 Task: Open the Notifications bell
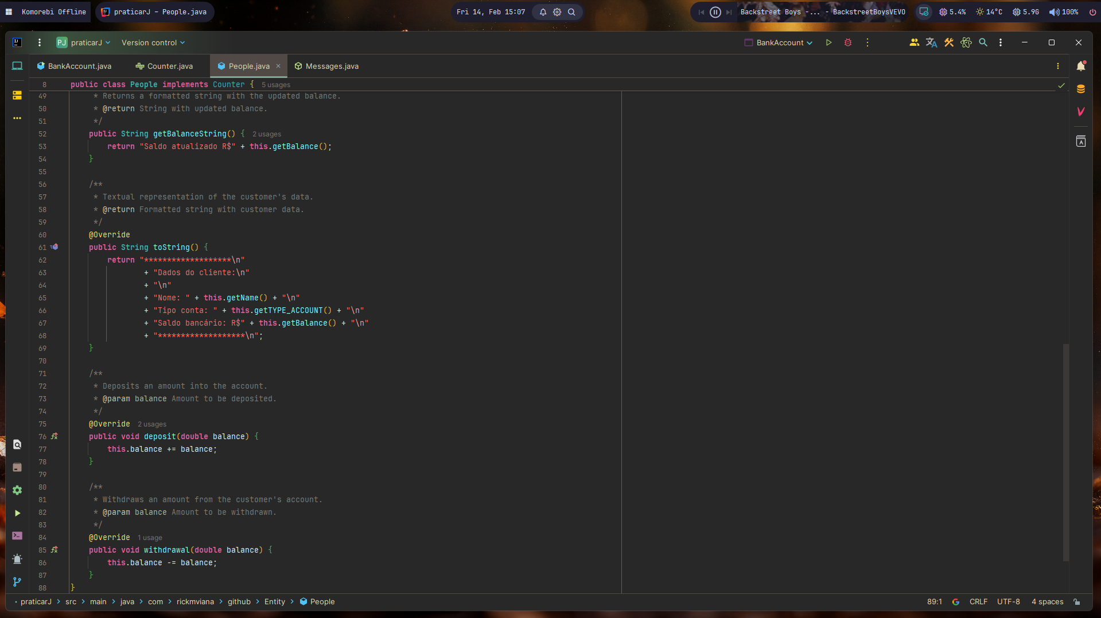[1081, 66]
